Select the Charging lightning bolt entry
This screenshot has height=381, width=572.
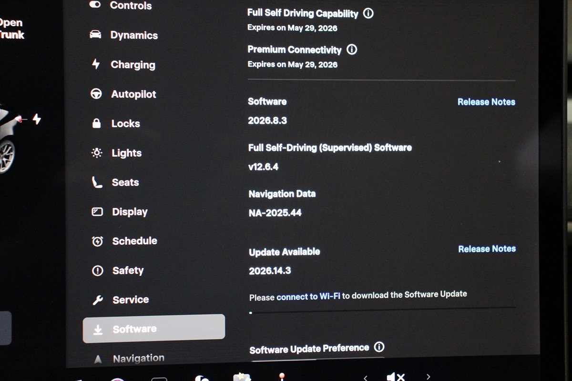tap(123, 65)
